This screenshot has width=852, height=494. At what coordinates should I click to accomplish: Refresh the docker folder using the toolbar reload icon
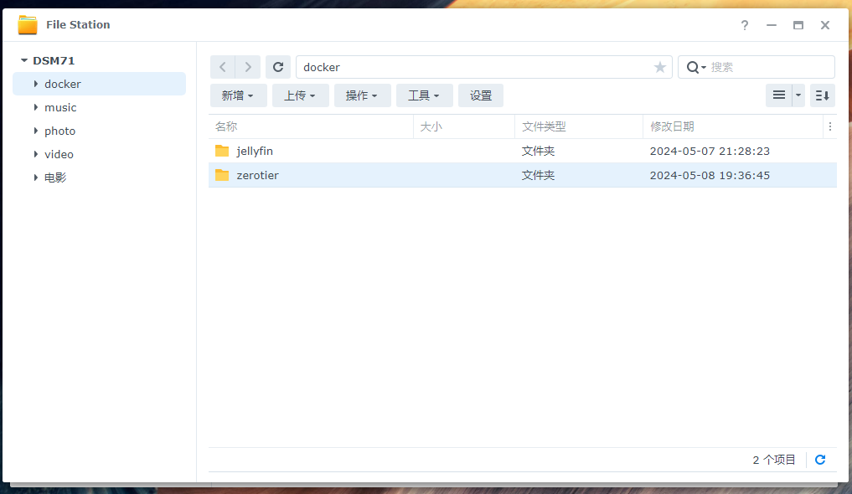278,67
